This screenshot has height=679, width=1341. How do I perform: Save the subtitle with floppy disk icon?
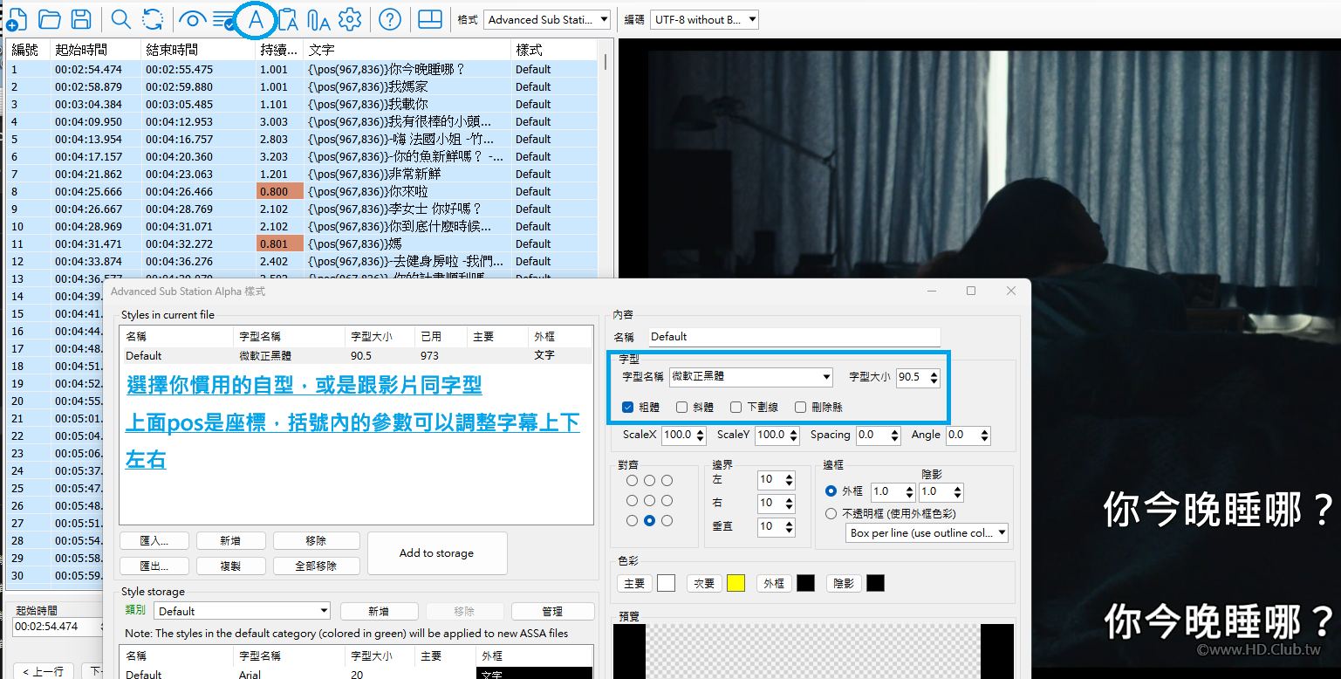[81, 19]
